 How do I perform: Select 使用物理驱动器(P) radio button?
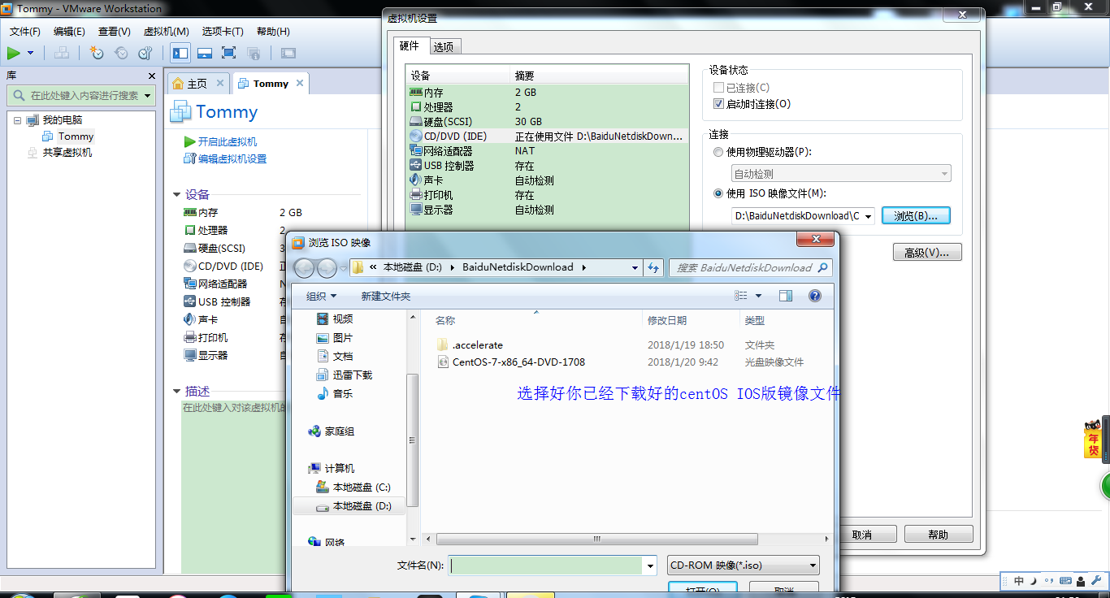click(718, 152)
